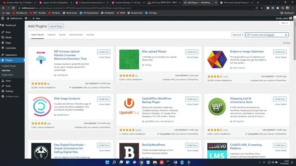Open the Howdy, admin account menu
Screen dimensions: 296x166
[284, 18]
